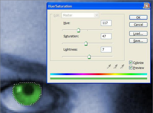Click the Load... button

(138, 33)
